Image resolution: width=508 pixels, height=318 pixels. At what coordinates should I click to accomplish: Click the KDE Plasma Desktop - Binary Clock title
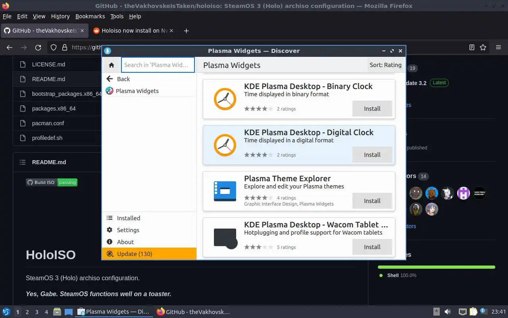pyautogui.click(x=308, y=86)
